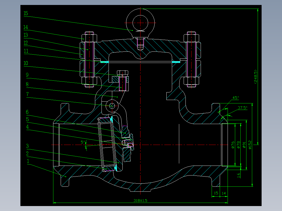Screen dimensions: 282x211
Task: Click the 16 dimension near flange
Action: [239, 175]
